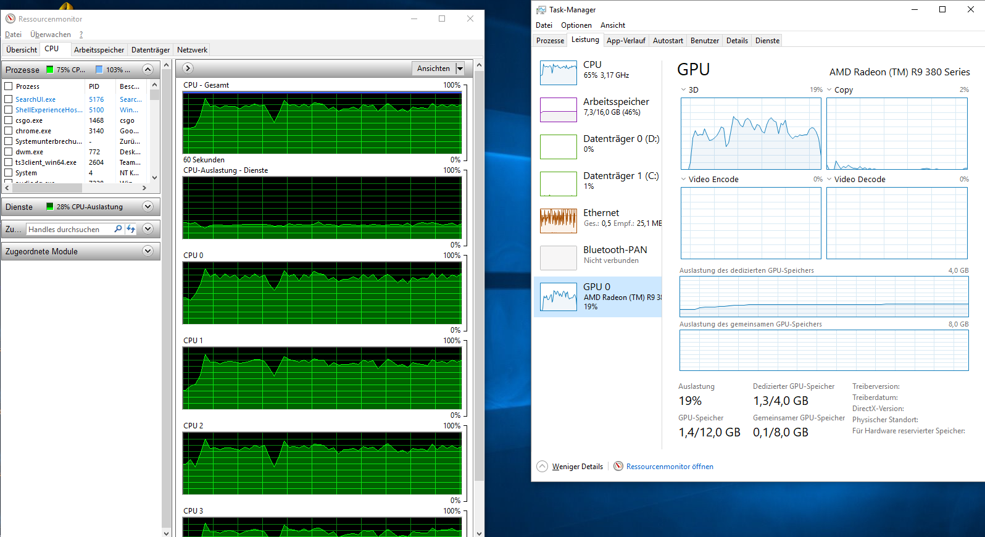Click the search magnifier icon in Handles field

(118, 229)
